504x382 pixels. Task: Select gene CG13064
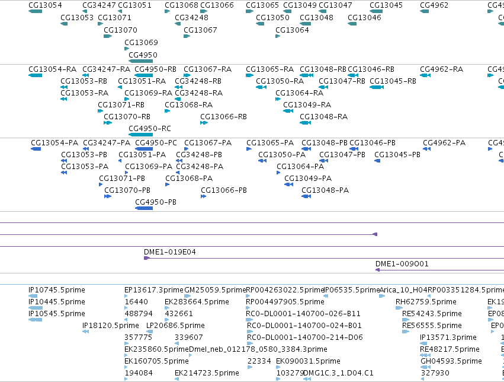(278, 36)
